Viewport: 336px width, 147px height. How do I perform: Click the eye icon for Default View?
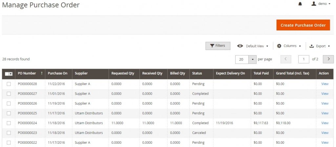click(240, 46)
